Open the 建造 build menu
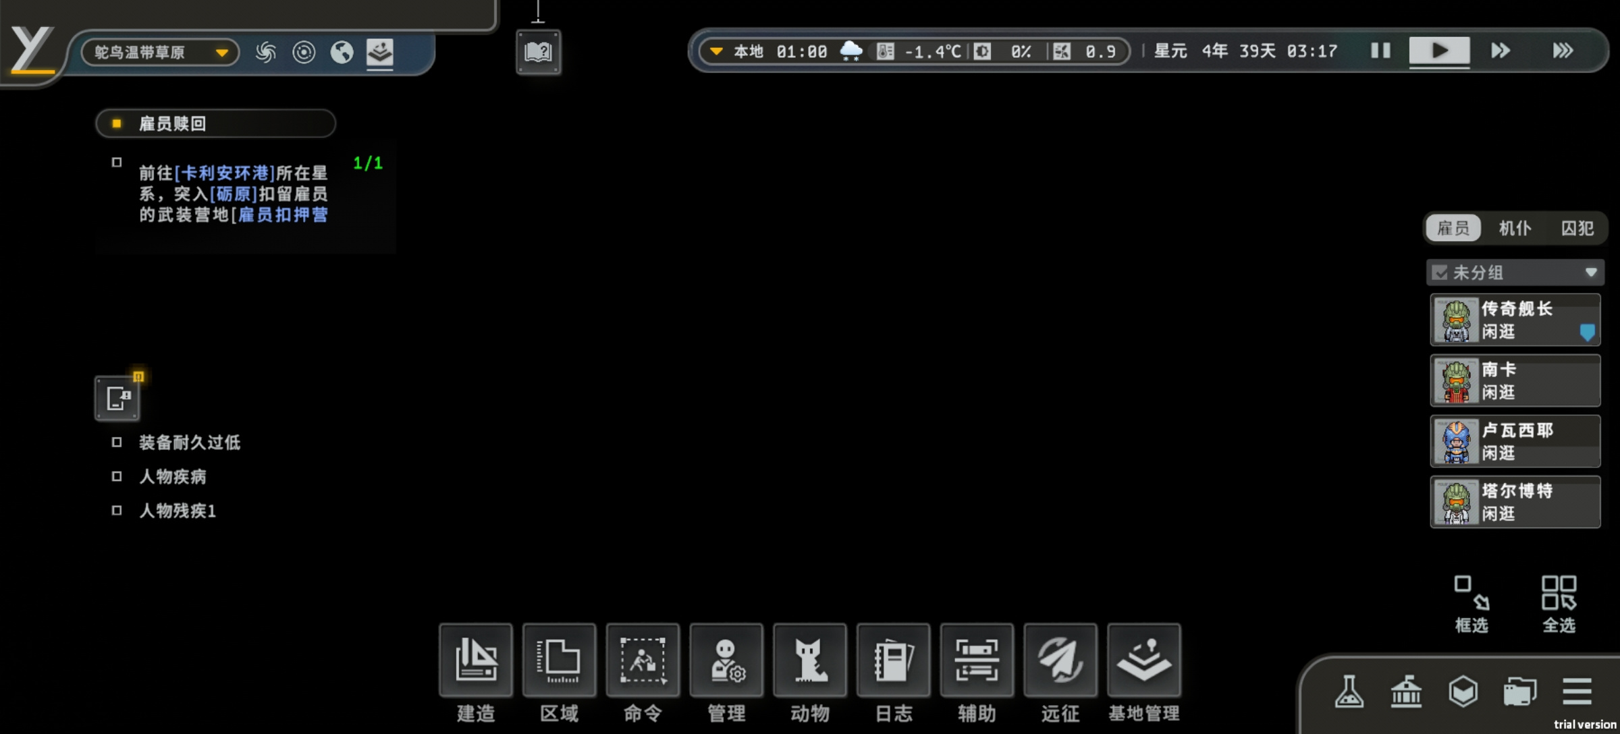The height and width of the screenshot is (734, 1620). click(476, 660)
